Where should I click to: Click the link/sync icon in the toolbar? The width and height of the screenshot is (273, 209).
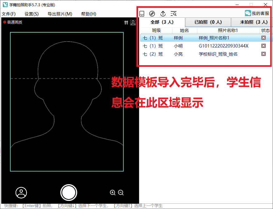pos(152,13)
